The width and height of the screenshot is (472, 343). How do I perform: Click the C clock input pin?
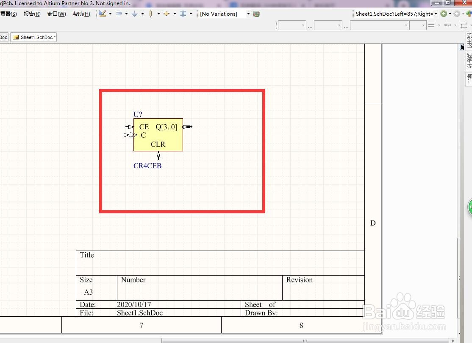[x=130, y=135]
